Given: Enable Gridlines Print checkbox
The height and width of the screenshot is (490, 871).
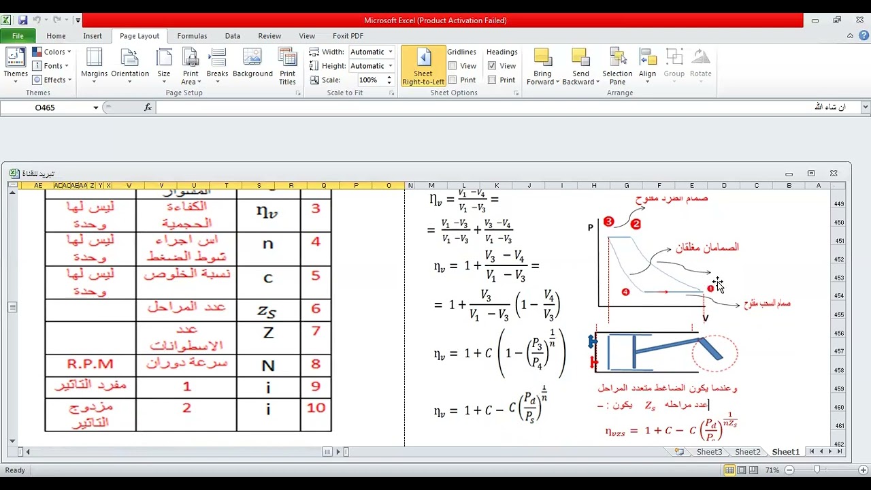Looking at the screenshot, I should point(453,80).
